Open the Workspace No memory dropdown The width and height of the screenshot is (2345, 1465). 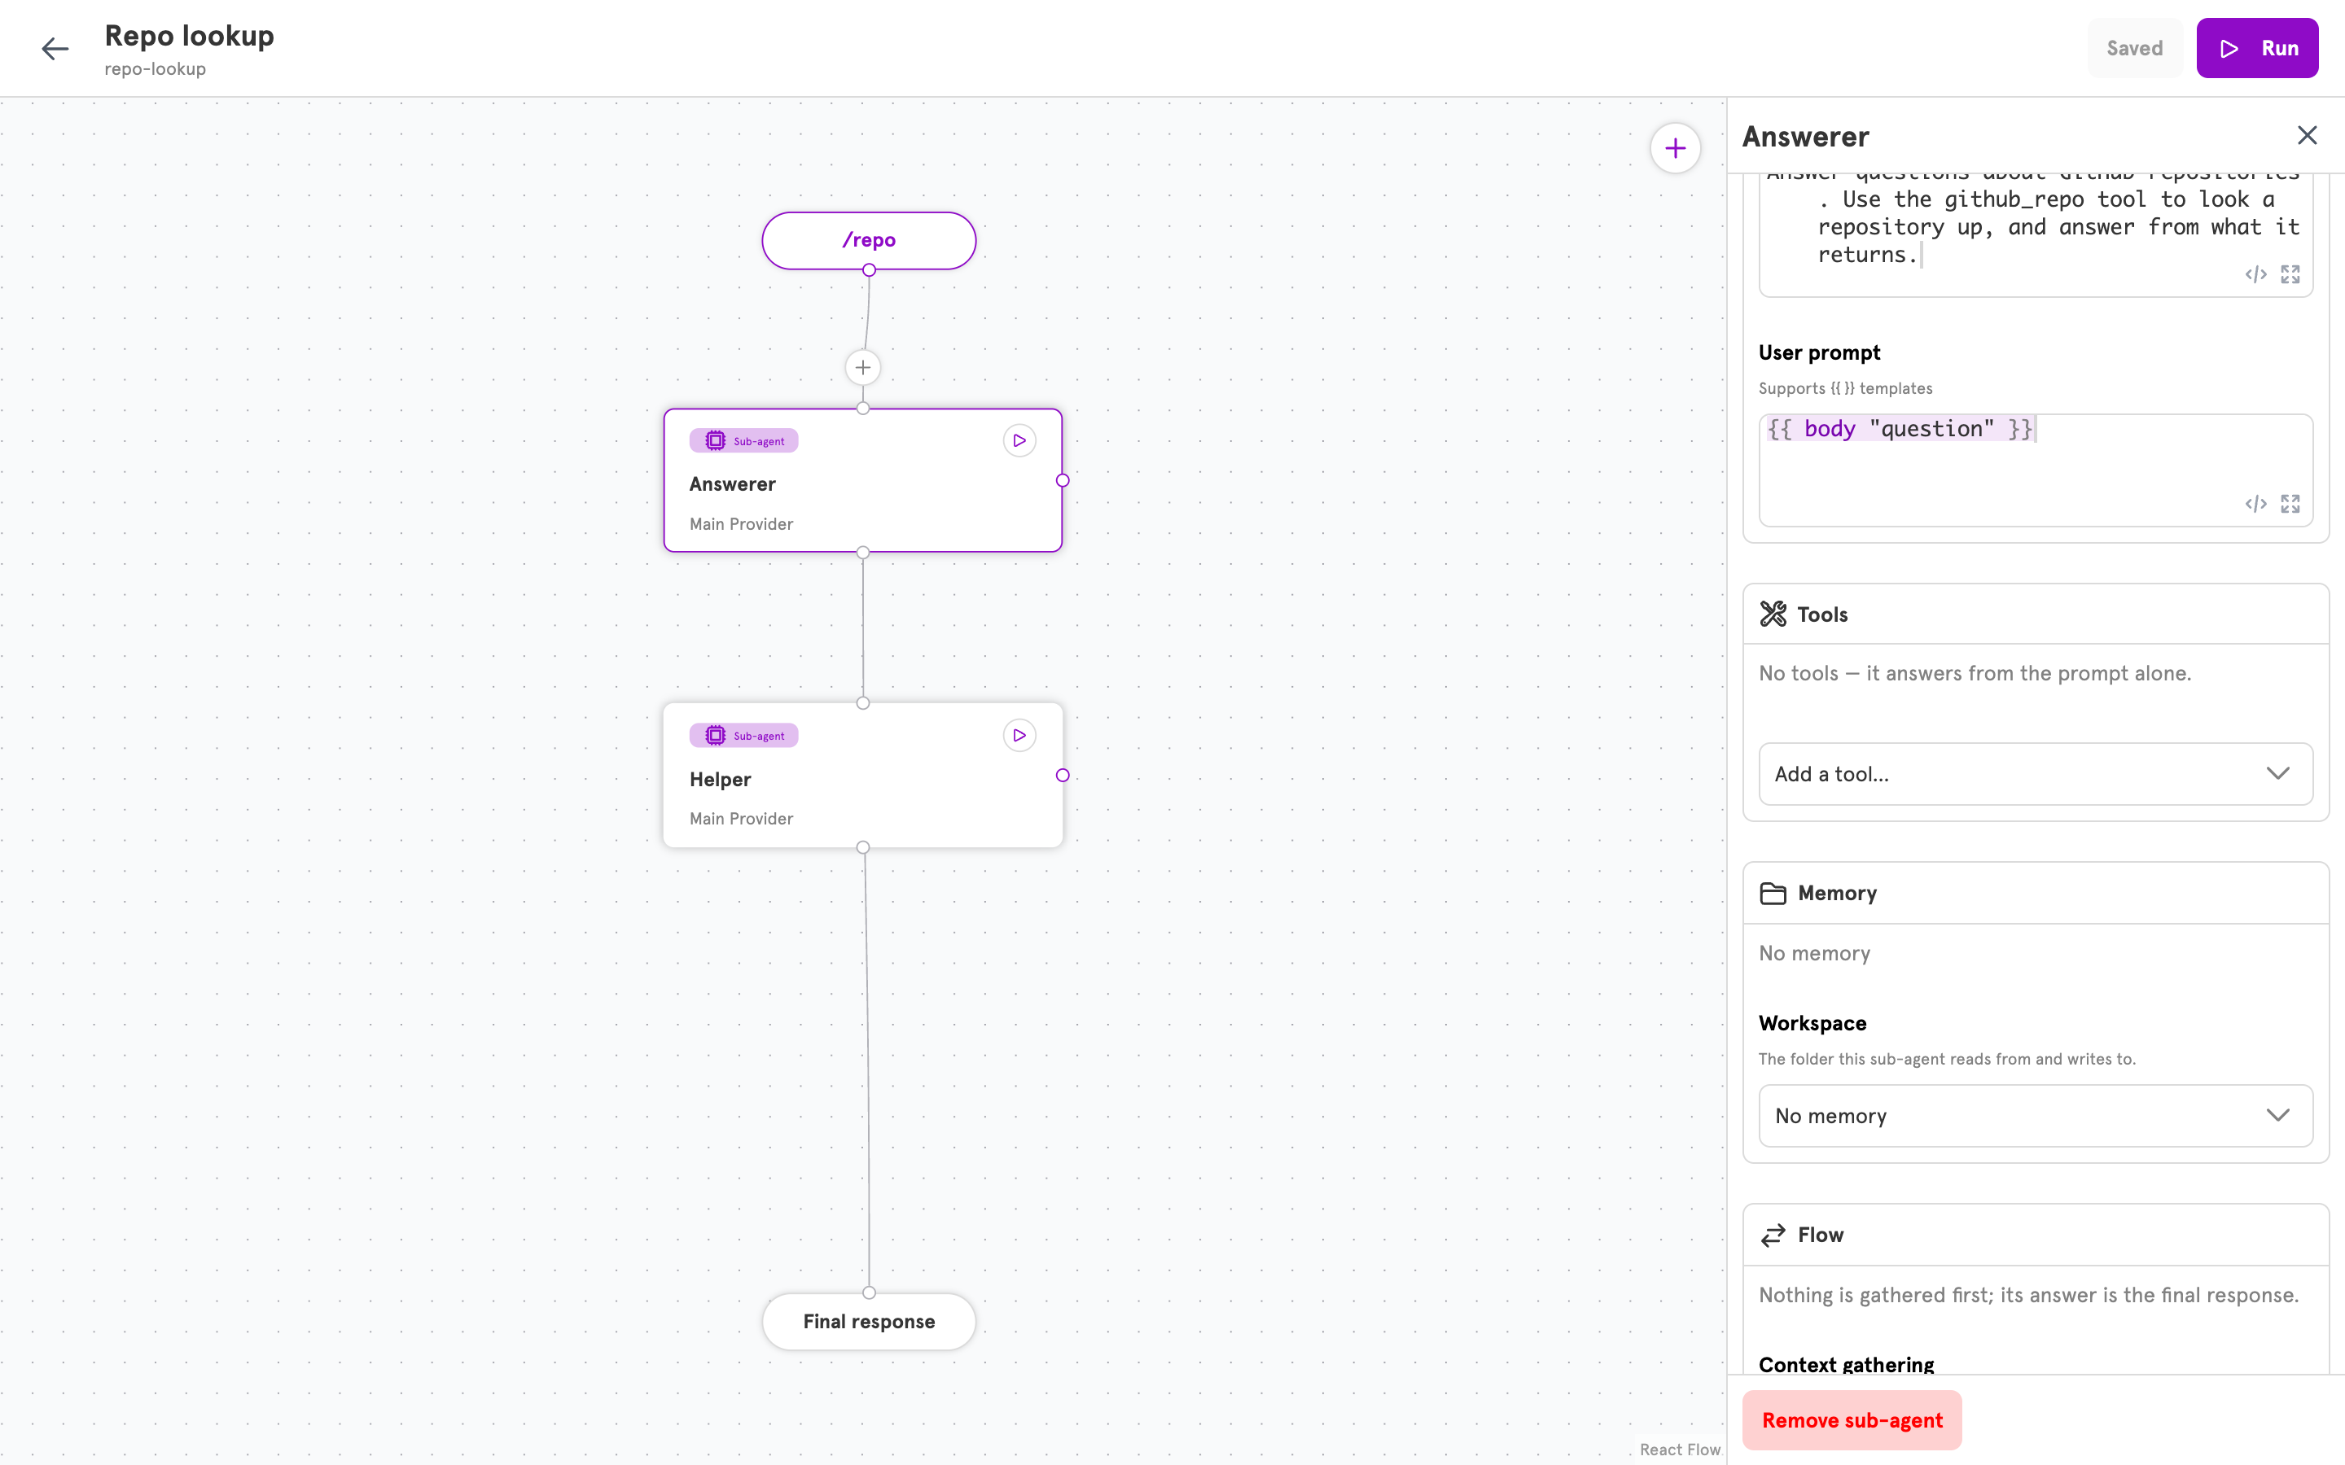pos(2035,1115)
